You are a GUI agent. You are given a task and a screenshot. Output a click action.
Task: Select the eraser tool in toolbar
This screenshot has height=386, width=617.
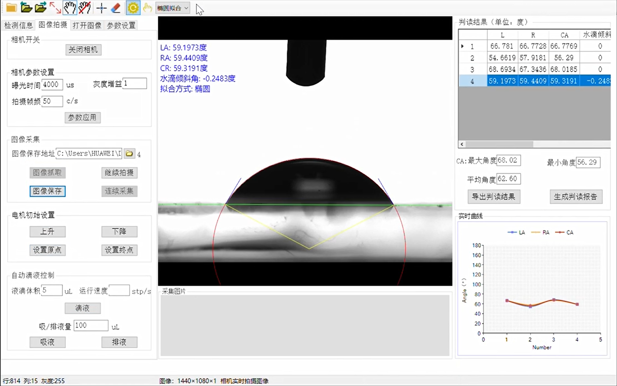[115, 7]
